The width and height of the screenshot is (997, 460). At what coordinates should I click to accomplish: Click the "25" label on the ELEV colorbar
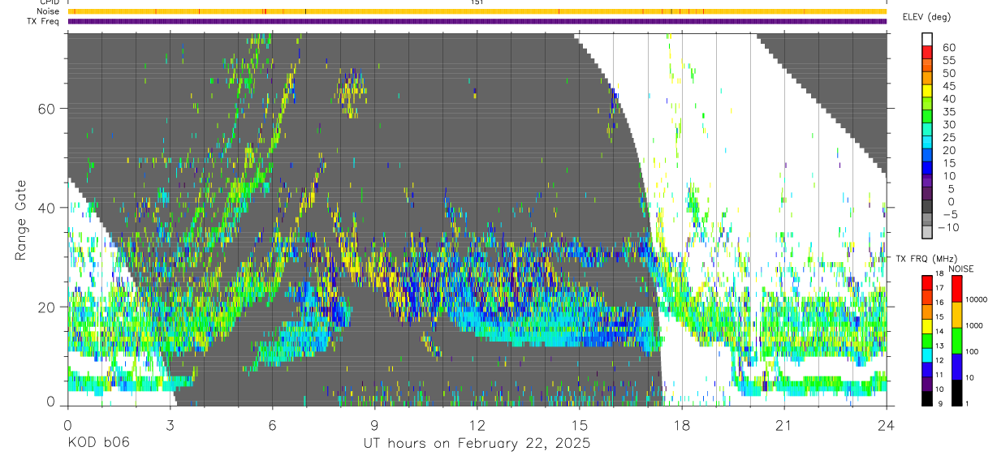point(949,137)
